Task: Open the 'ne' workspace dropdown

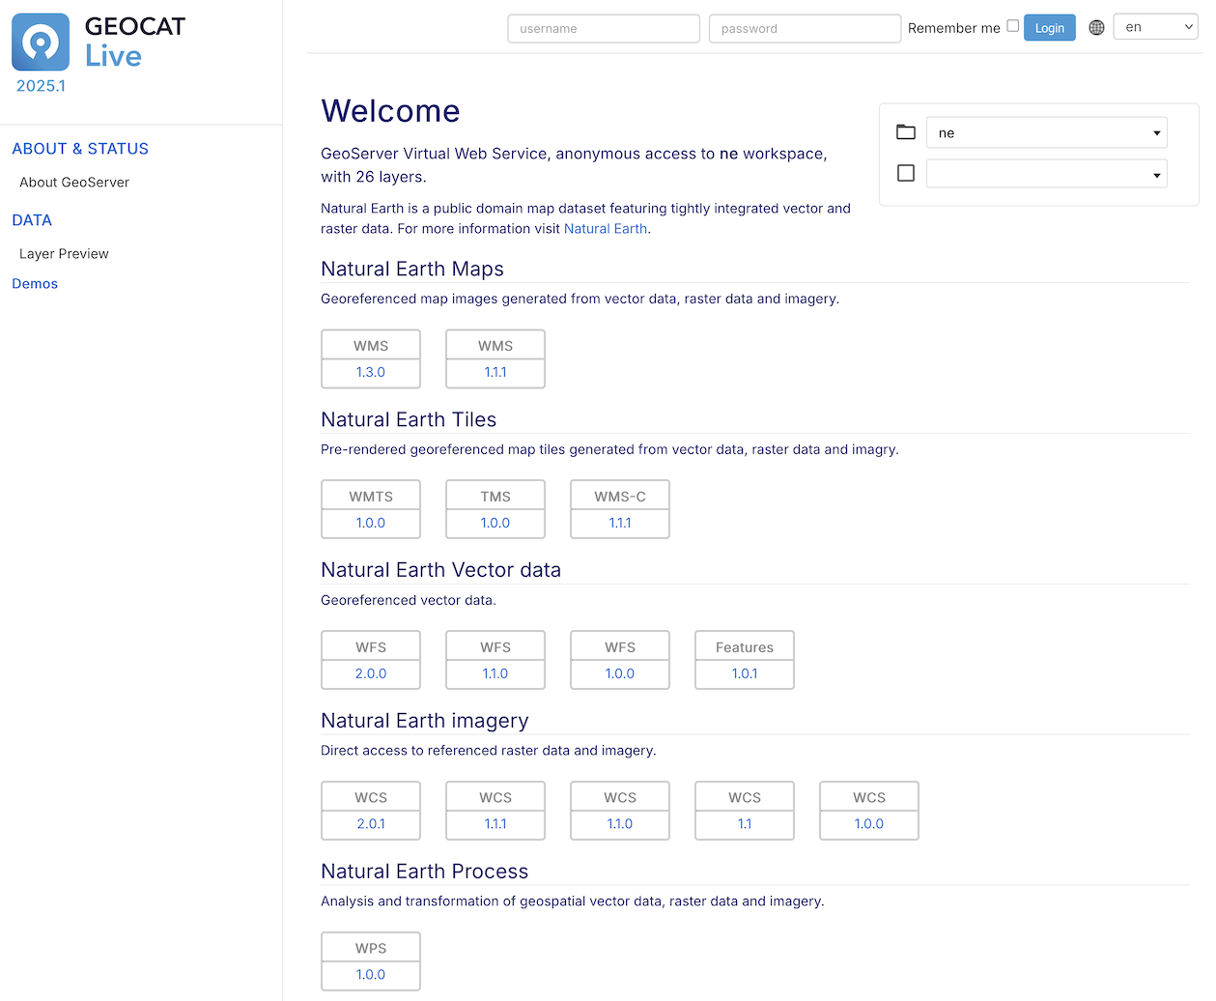Action: (1047, 132)
